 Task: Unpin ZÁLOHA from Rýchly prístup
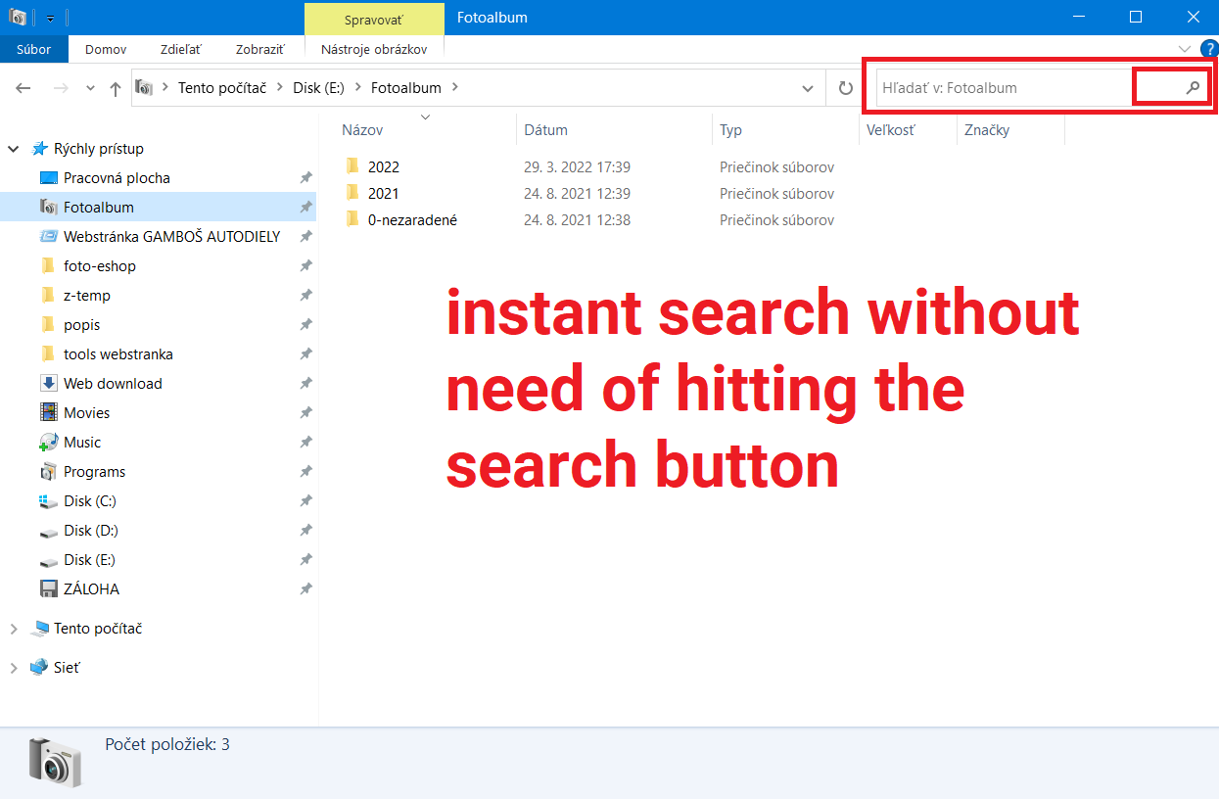pos(305,588)
